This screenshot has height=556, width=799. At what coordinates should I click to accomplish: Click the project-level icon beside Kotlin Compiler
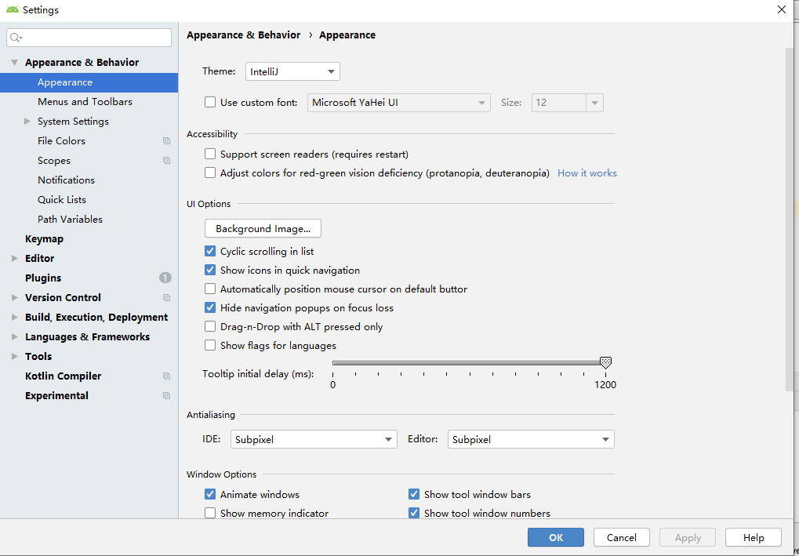166,376
